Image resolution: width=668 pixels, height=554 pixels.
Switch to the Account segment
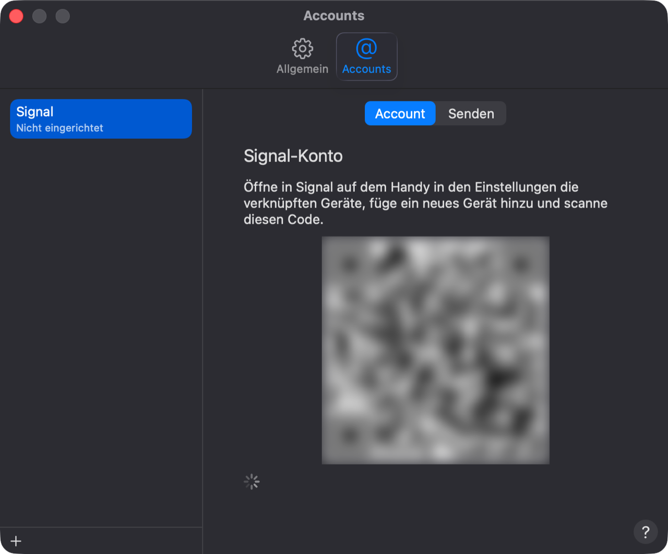click(x=400, y=113)
